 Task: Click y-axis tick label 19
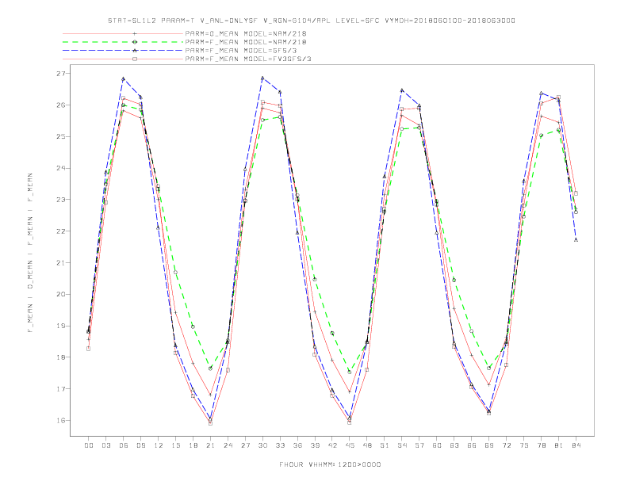tap(61, 327)
